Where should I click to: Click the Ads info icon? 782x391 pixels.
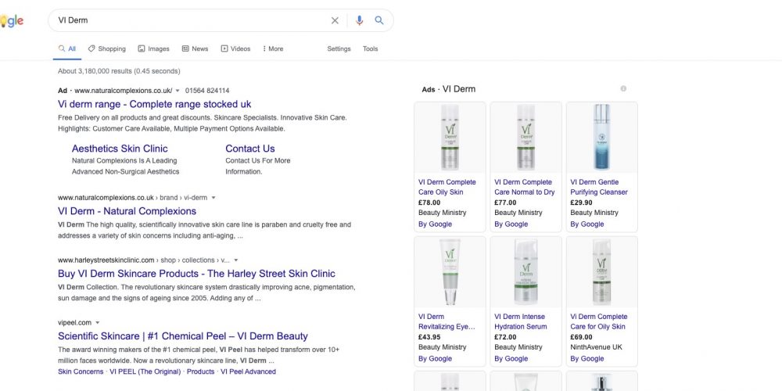[623, 89]
